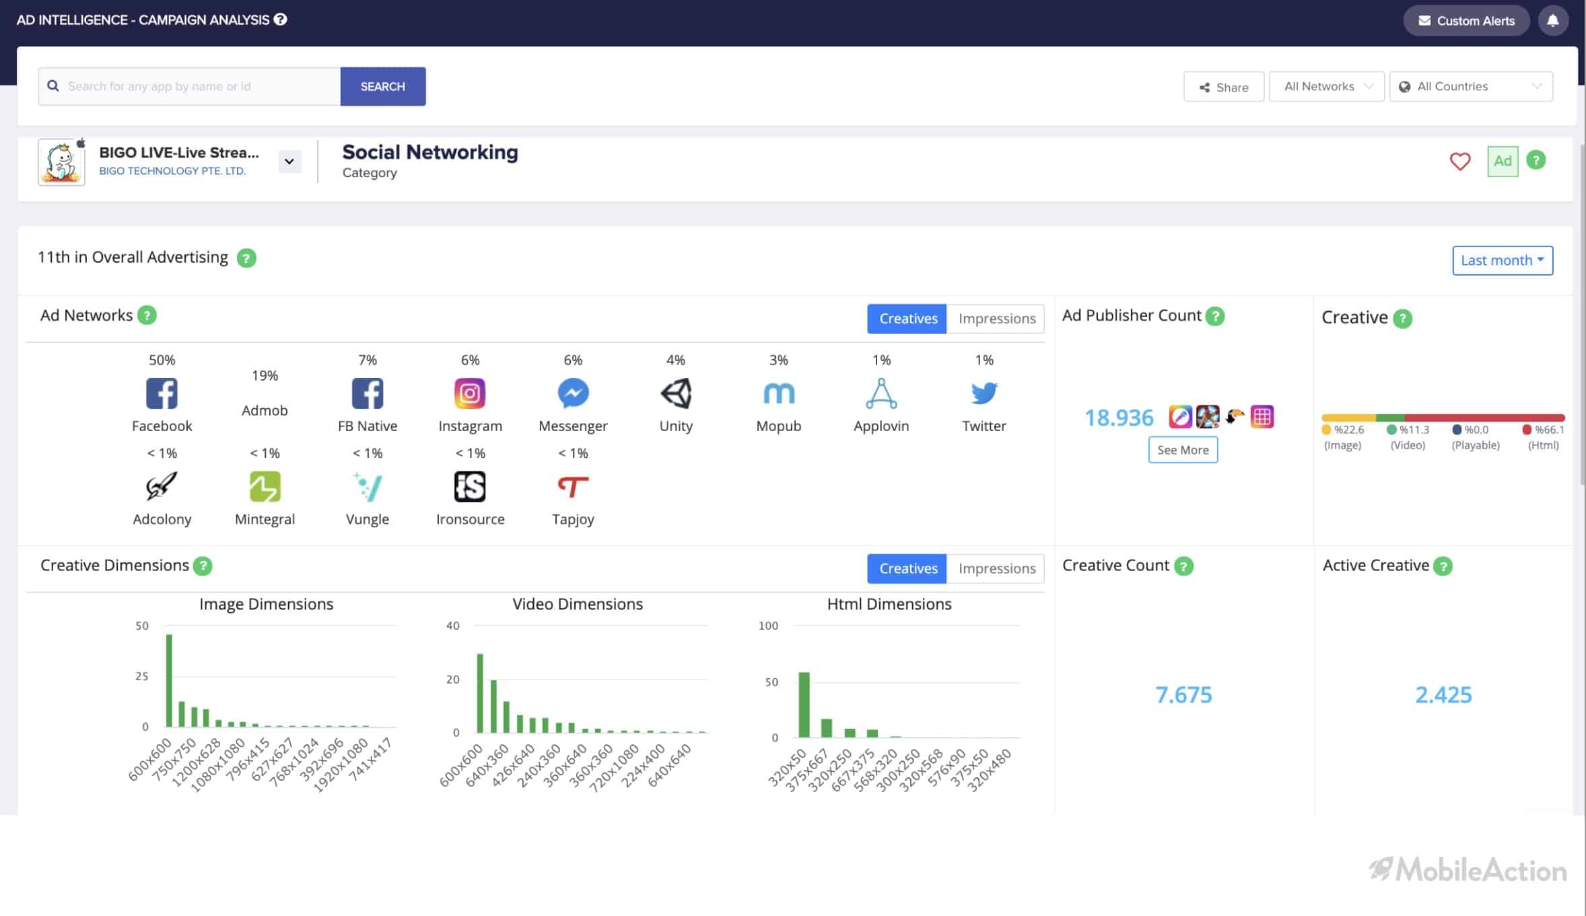This screenshot has height=916, width=1586.
Task: Open the pink grid publisher app thumbnail
Action: pos(1262,417)
